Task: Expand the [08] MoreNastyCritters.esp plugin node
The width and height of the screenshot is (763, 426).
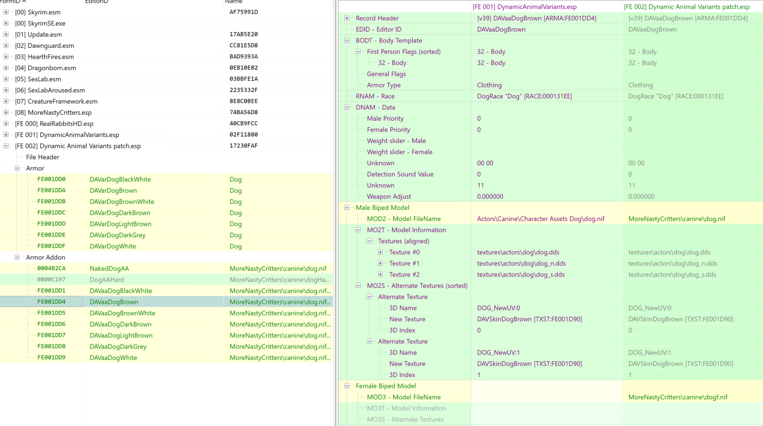Action: (6, 112)
